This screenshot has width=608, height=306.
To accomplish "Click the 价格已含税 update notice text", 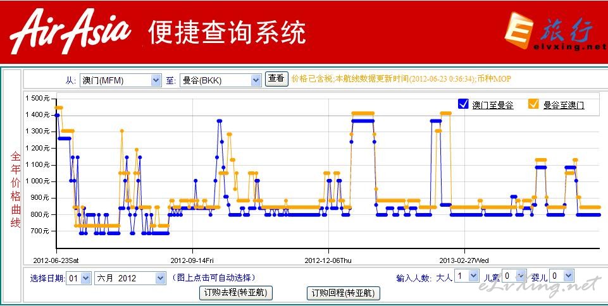I will 401,78.
